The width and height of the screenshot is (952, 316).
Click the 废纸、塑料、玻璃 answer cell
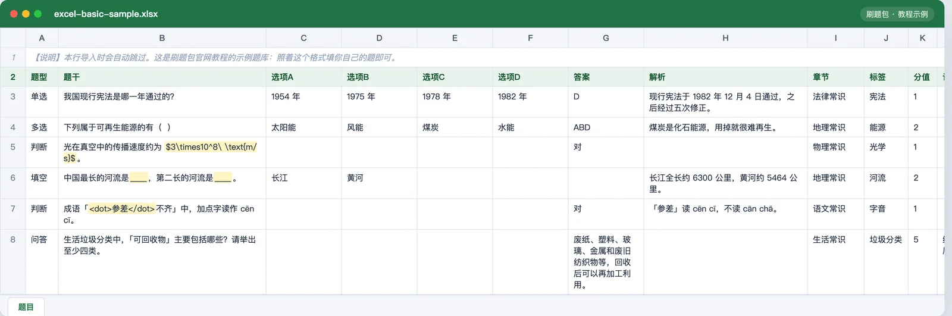point(606,262)
